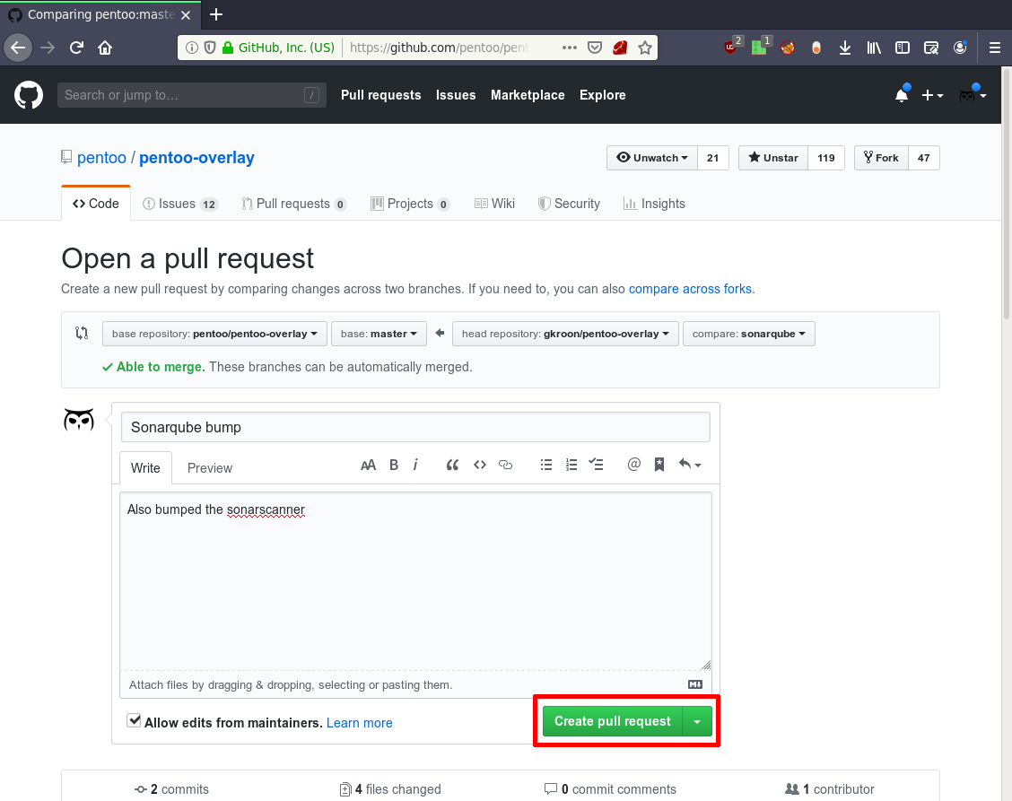Expand compare sonarqube branch dropdown
The width and height of the screenshot is (1012, 801).
point(748,334)
